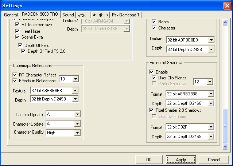Toggle RT to screen size checkbox
Viewport: 233px width, 166px height.
[17, 24]
